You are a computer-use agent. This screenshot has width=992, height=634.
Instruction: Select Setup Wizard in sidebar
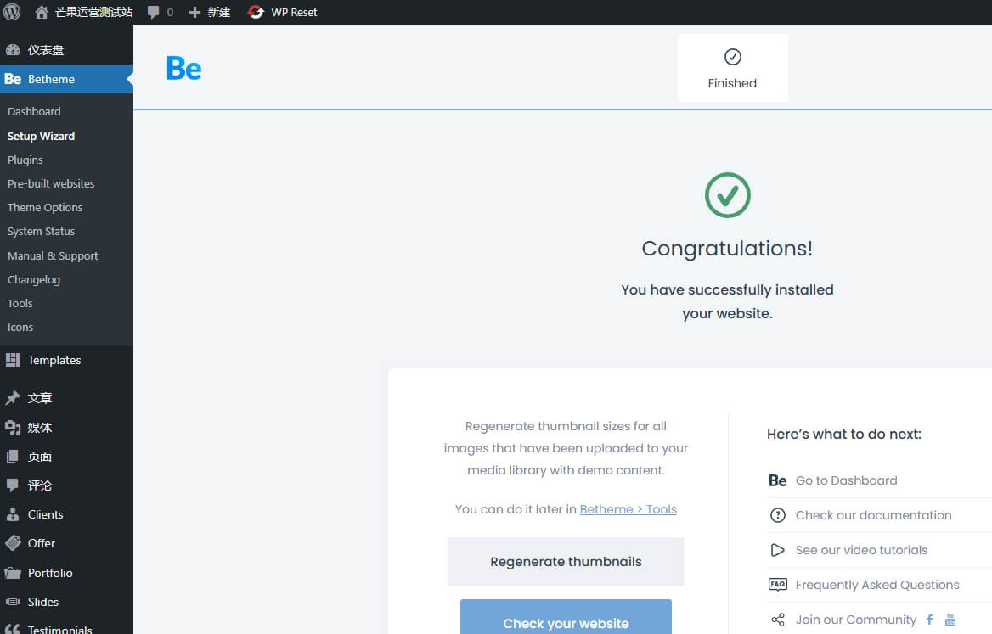click(41, 136)
